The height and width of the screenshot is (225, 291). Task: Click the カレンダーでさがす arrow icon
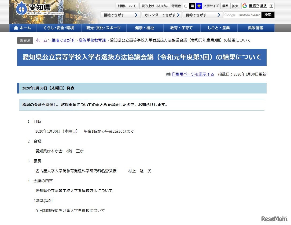[x=178, y=15]
